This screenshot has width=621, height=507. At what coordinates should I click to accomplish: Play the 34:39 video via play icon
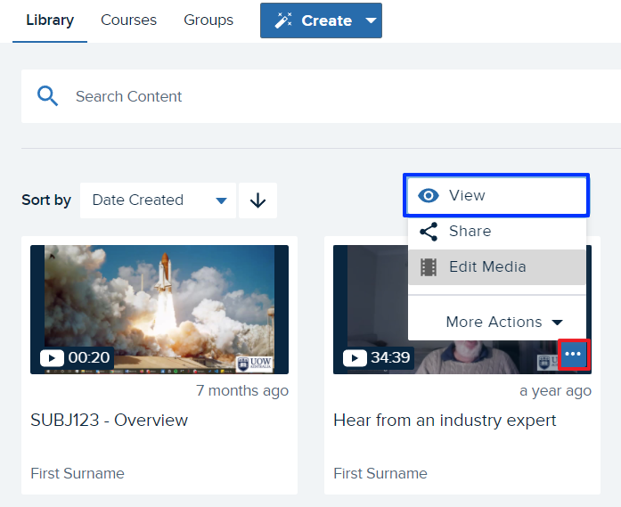pos(355,358)
